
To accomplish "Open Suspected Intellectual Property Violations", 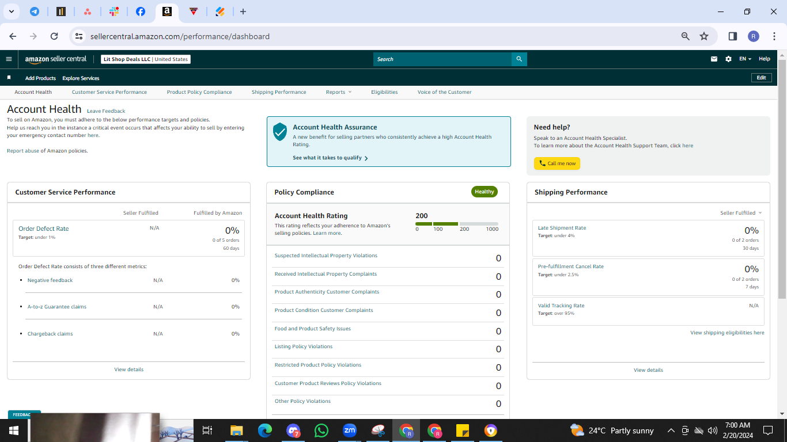I will click(x=326, y=256).
